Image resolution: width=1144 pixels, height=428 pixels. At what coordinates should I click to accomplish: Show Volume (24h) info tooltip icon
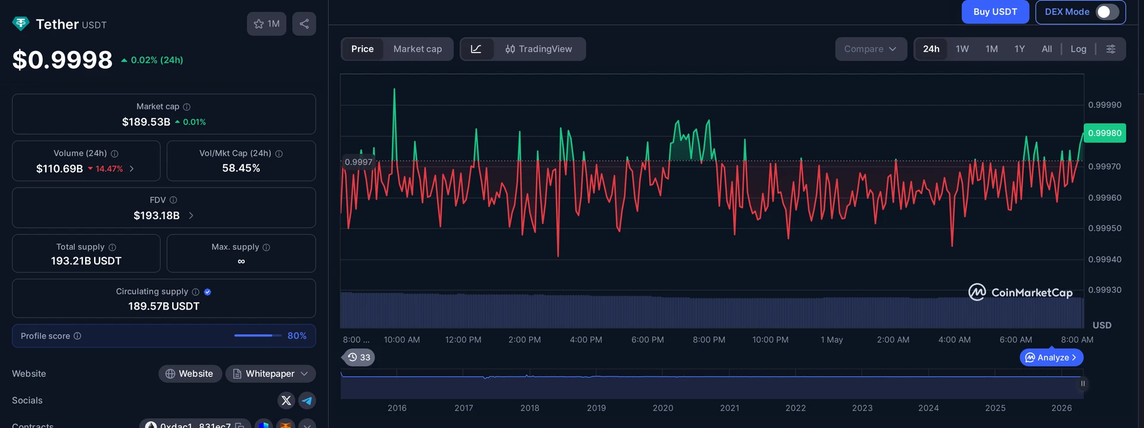[x=114, y=154]
